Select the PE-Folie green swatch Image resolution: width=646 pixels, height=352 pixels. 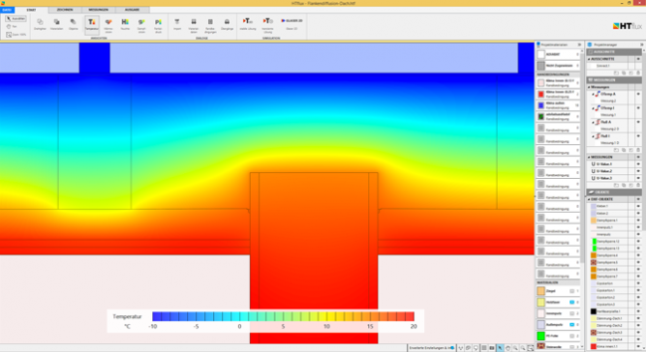tap(541, 336)
